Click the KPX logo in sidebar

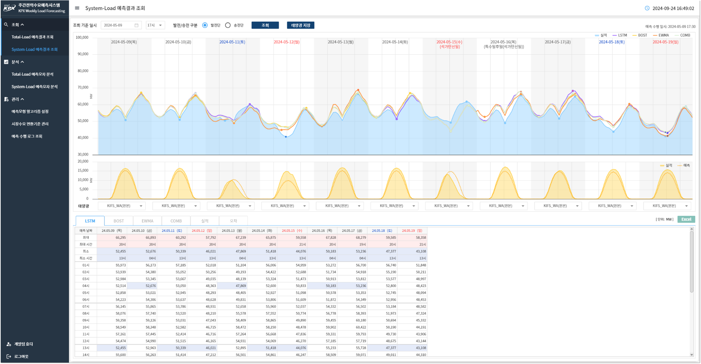[x=10, y=8]
